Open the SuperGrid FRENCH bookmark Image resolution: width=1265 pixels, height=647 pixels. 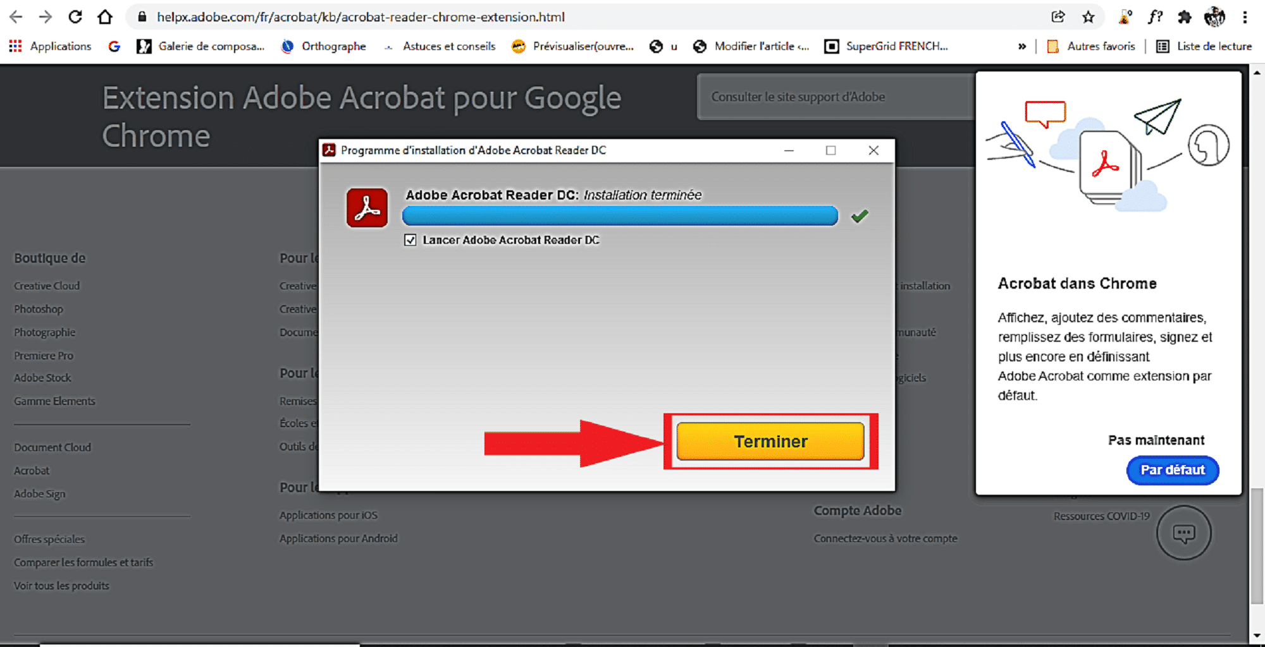886,46
